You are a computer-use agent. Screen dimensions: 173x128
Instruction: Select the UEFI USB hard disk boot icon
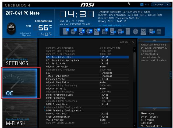click(x=82, y=32)
